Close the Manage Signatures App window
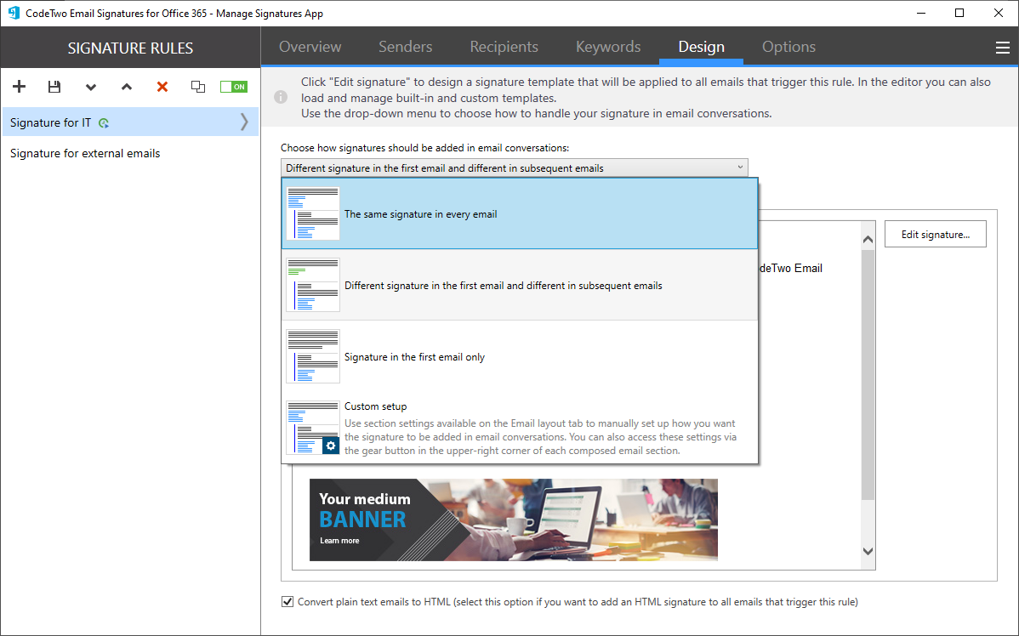1019x636 pixels. 999,13
